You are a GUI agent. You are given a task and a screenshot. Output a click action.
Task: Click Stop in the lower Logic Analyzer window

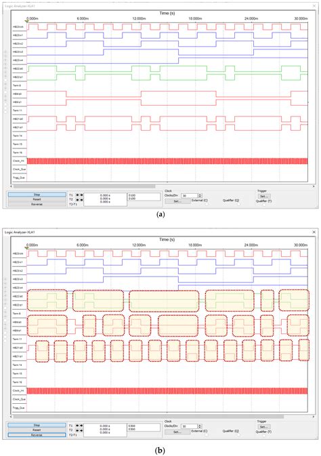point(37,426)
